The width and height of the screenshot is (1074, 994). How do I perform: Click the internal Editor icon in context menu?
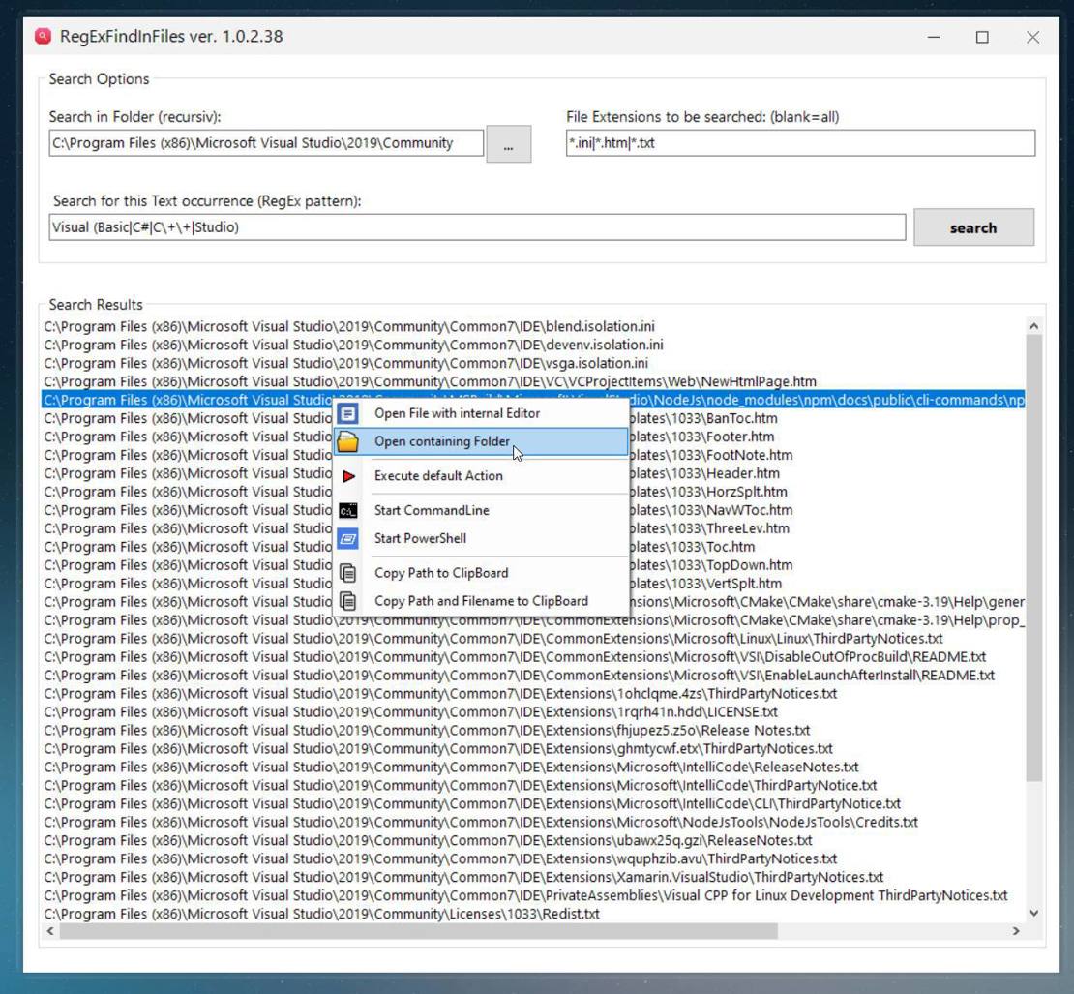pyautogui.click(x=349, y=412)
